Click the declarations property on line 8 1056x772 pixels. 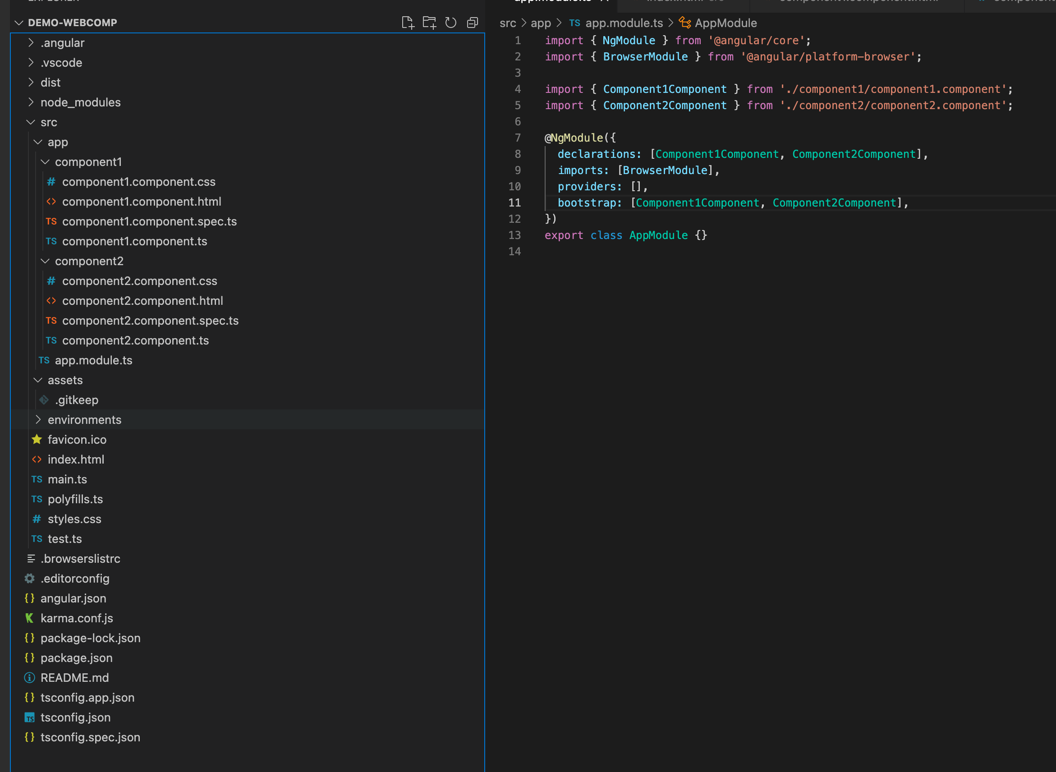(596, 154)
